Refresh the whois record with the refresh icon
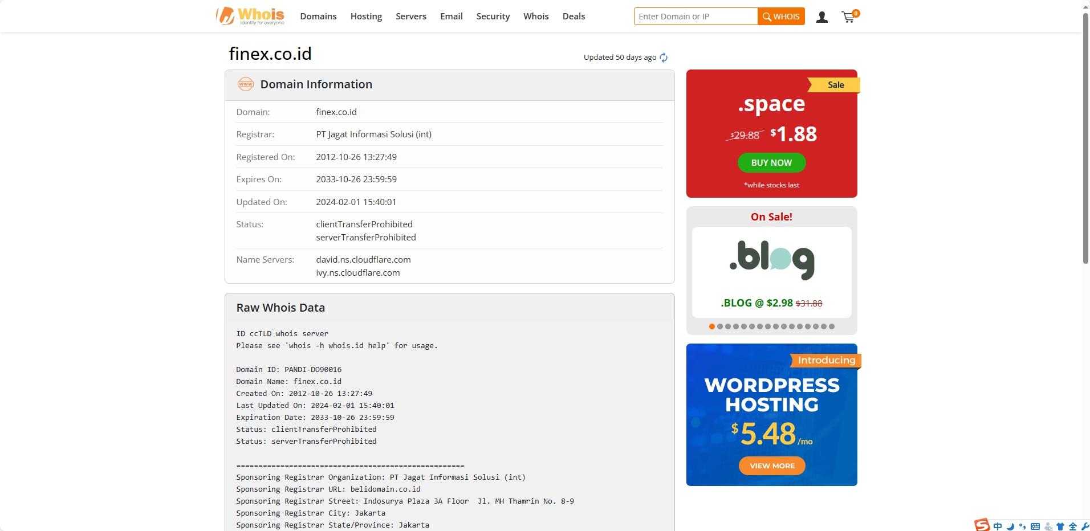The width and height of the screenshot is (1090, 531). point(664,58)
